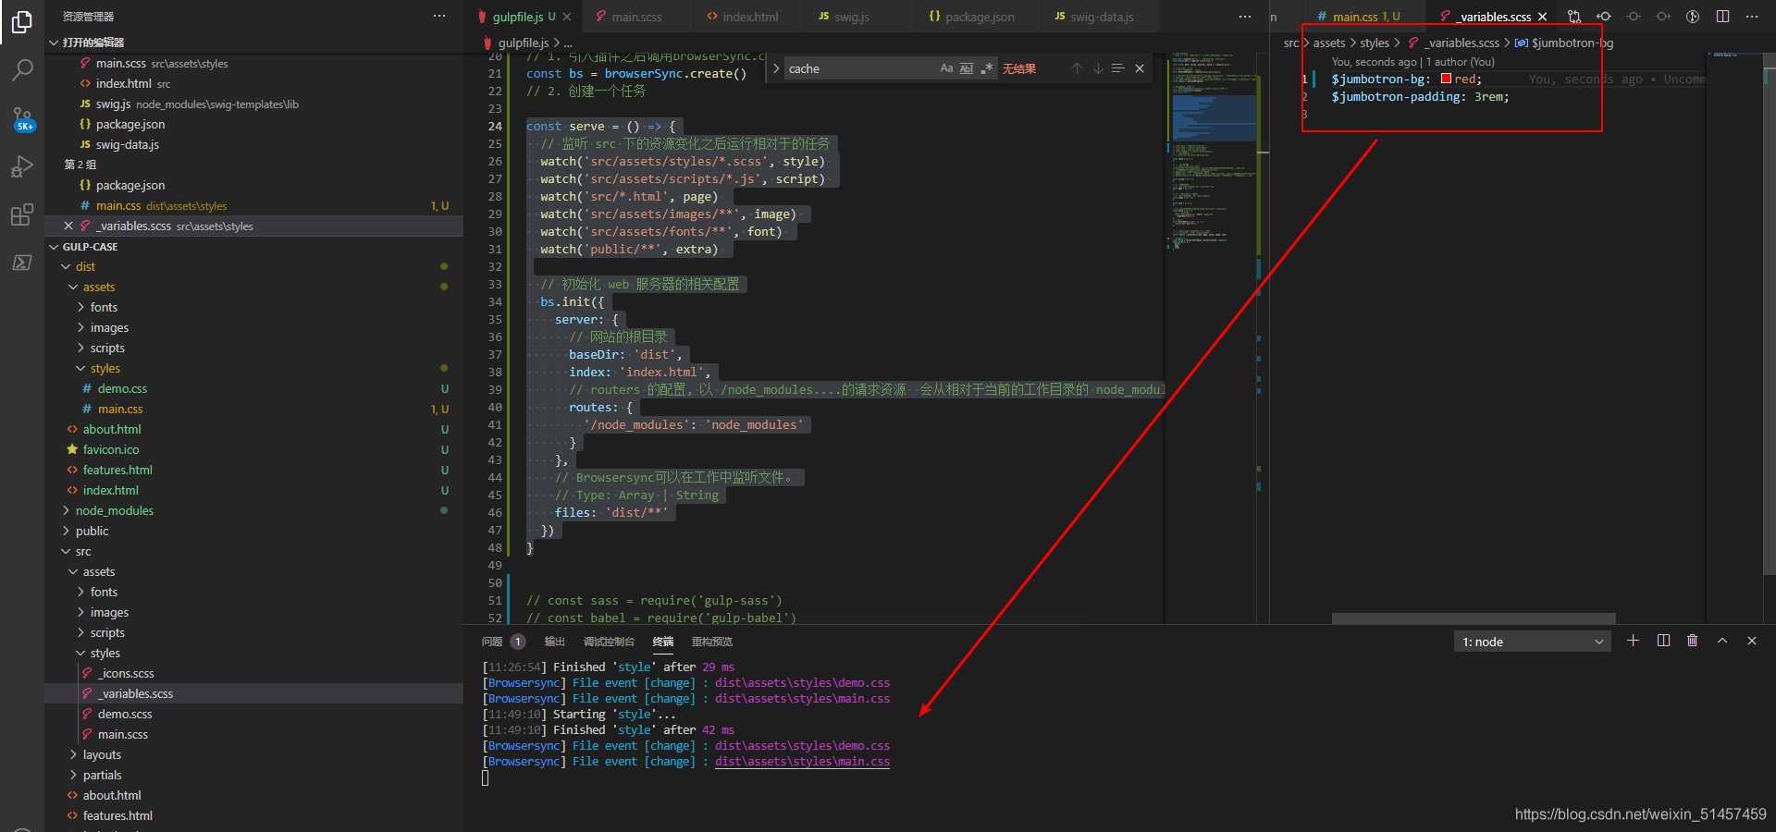Open _icons.scss in src styles
This screenshot has height=832, width=1776.
[x=253, y=674]
